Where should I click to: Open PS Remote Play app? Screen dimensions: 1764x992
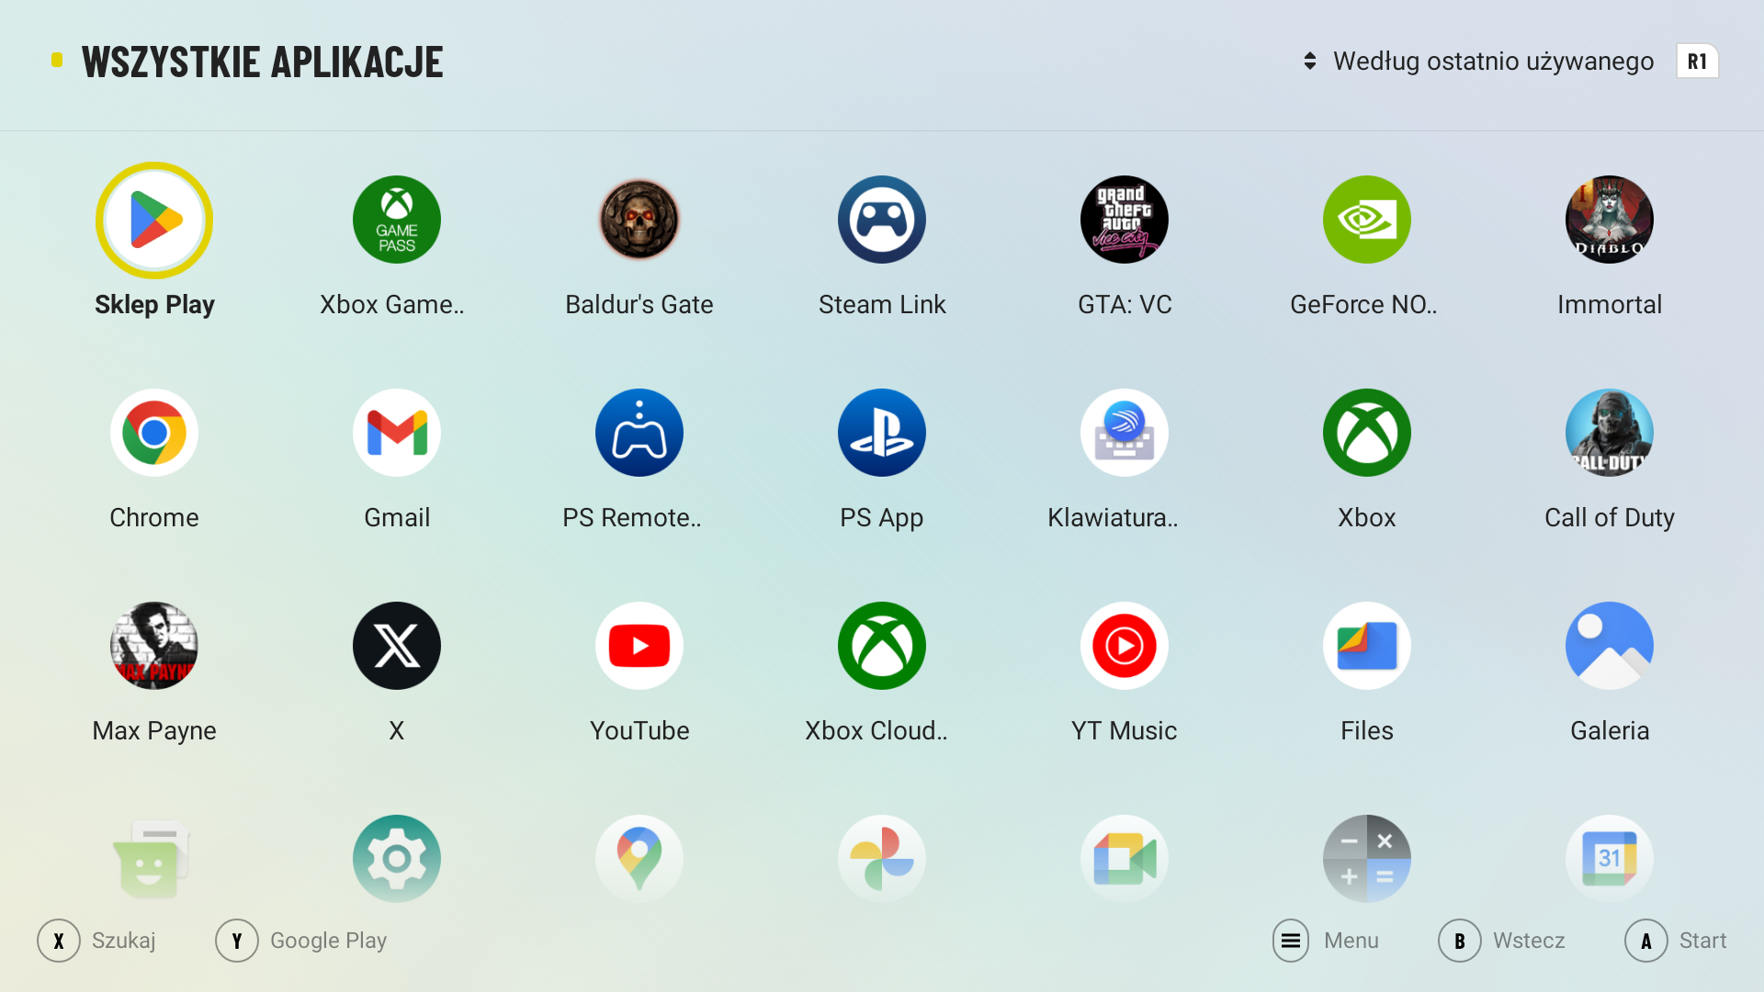click(639, 434)
